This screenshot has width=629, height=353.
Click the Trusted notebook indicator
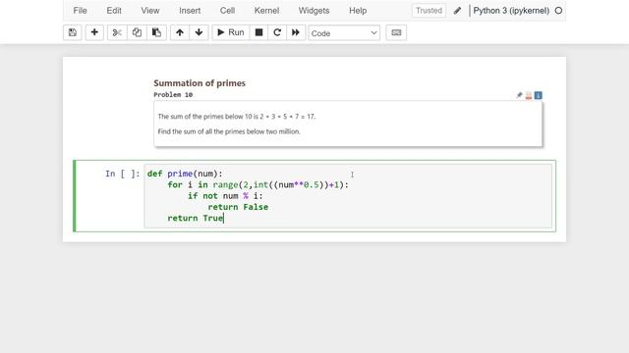[429, 11]
